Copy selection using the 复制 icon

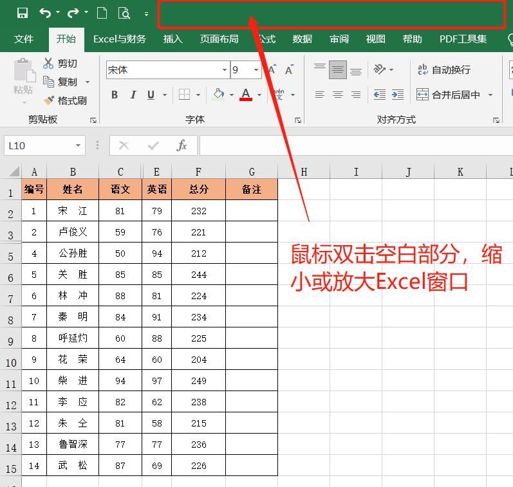coord(48,82)
